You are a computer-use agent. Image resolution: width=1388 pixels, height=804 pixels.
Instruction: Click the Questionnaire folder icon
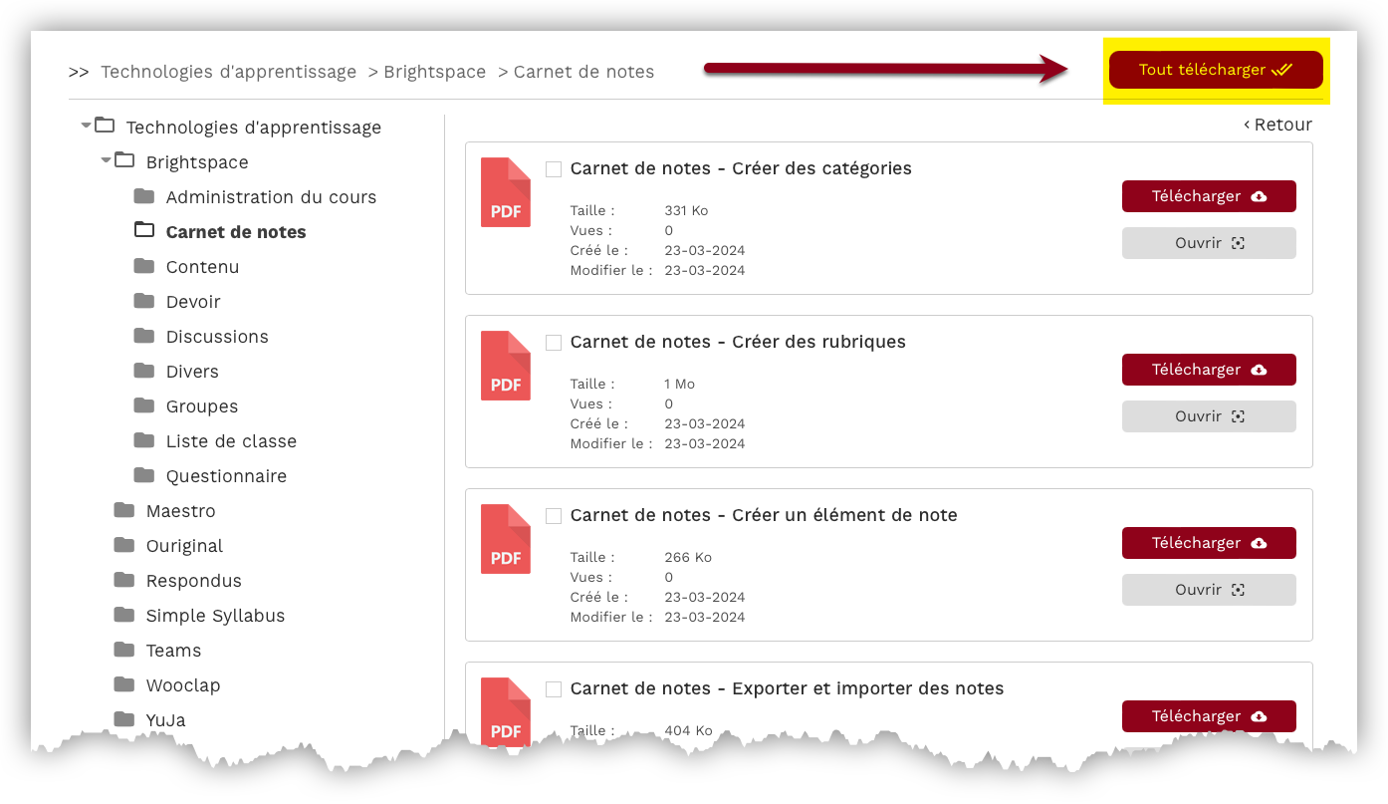[x=144, y=475]
